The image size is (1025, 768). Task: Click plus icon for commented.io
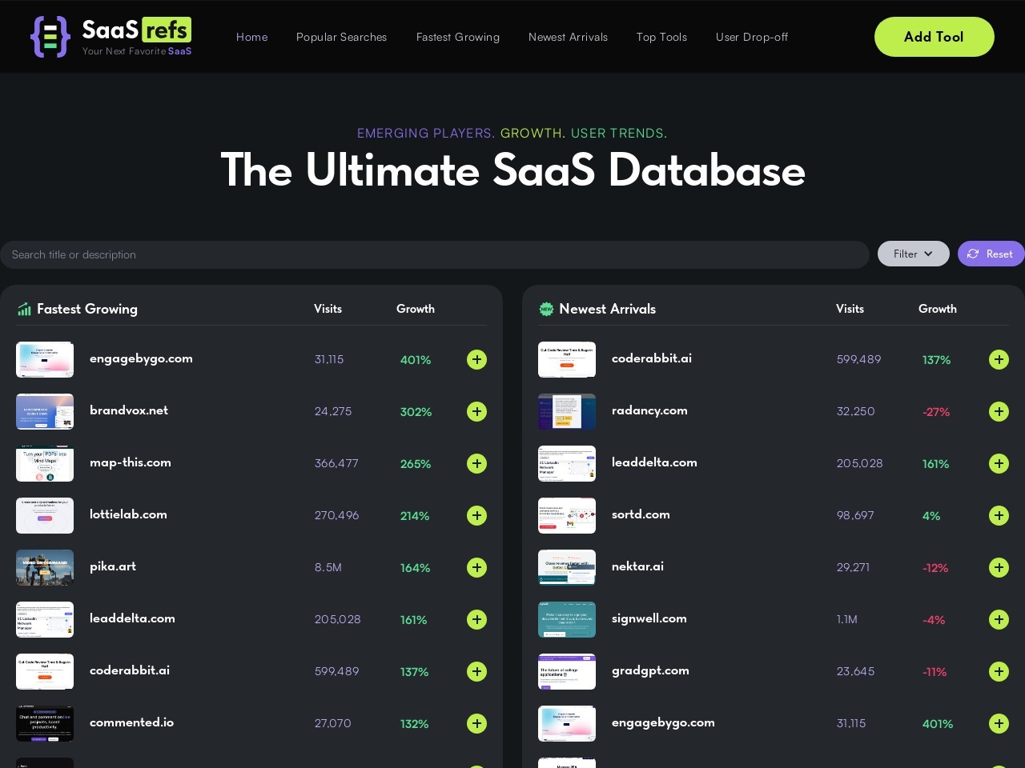[476, 724]
